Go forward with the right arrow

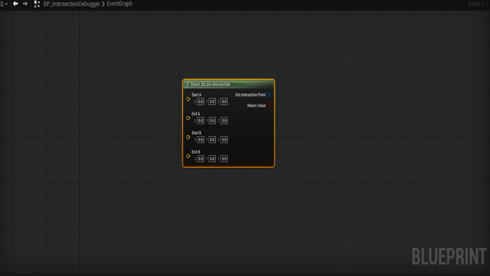(25, 4)
